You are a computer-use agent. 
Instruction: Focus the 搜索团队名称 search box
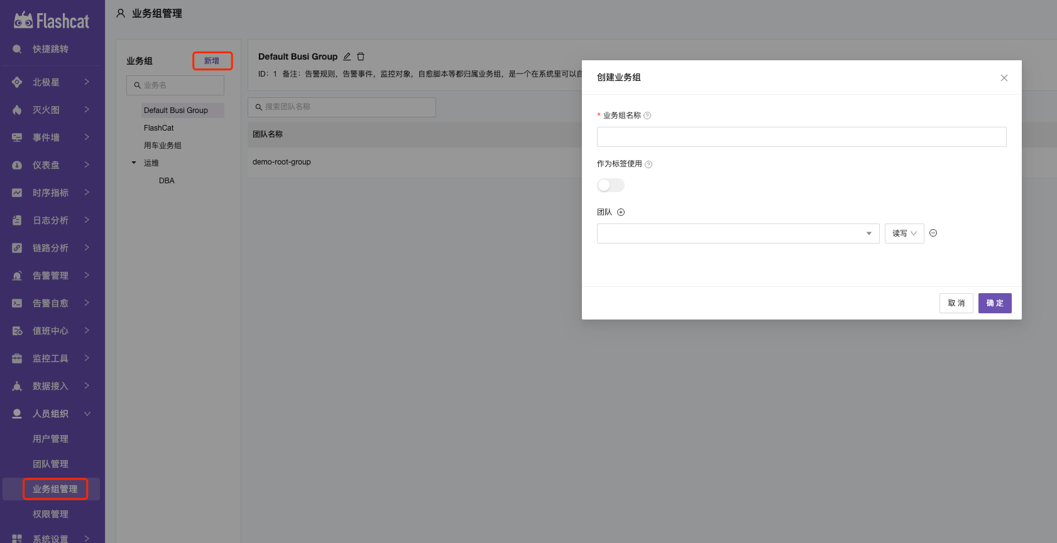tap(342, 107)
